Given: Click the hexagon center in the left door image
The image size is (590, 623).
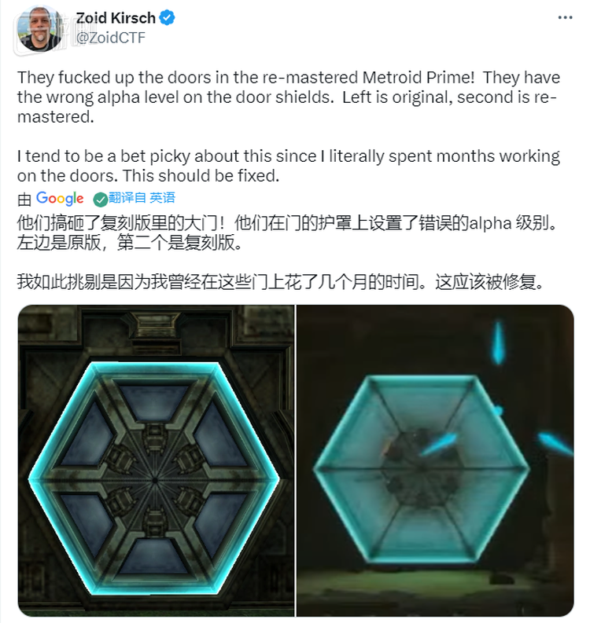Looking at the screenshot, I should tap(154, 480).
